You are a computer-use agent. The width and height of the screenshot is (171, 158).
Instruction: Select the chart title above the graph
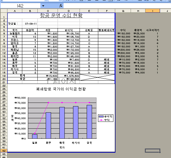click(61, 89)
